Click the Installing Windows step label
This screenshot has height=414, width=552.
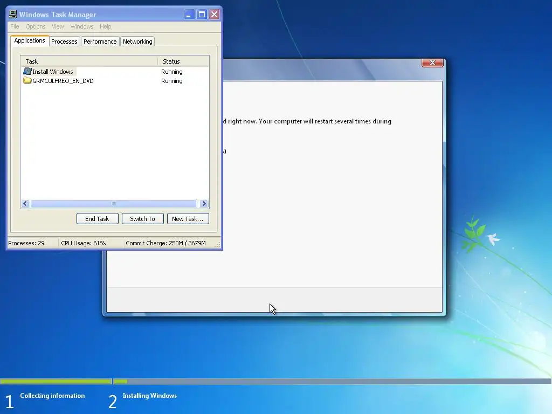point(150,396)
